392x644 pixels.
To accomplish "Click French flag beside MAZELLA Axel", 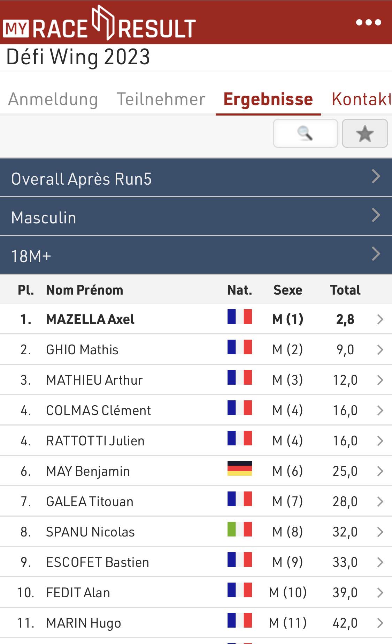I will (239, 317).
